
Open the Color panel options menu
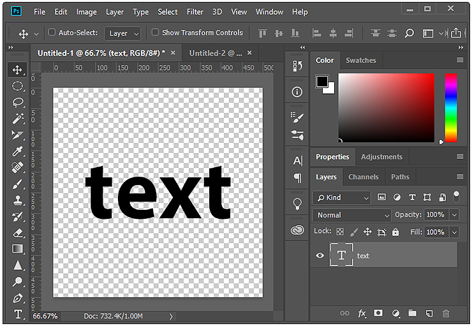460,60
